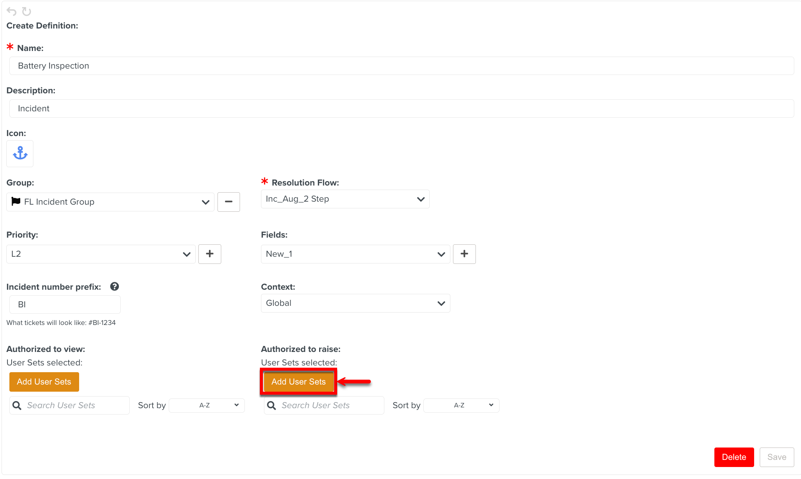
Task: Click the plus button beside Priority
Action: (210, 254)
